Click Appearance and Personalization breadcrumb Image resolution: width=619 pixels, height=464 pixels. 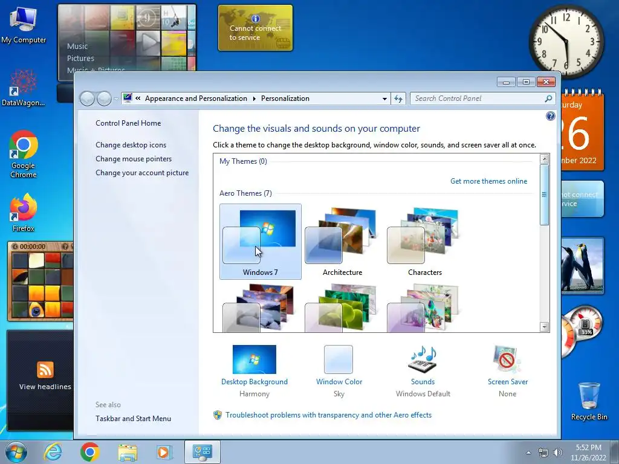[196, 98]
